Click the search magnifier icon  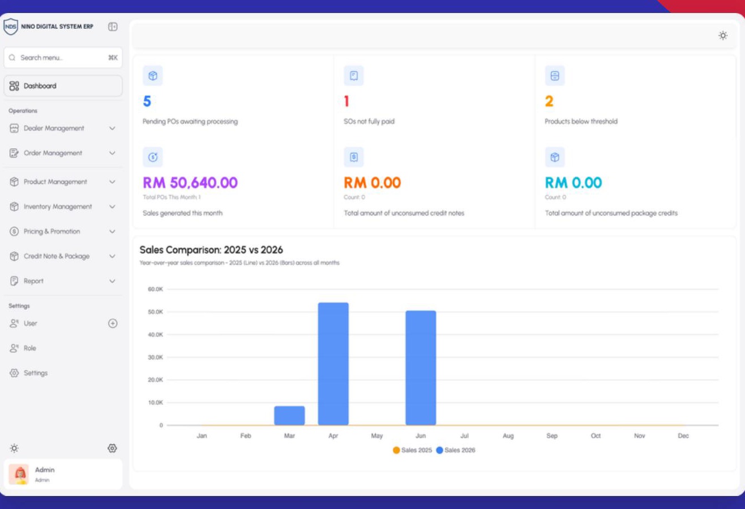point(13,58)
